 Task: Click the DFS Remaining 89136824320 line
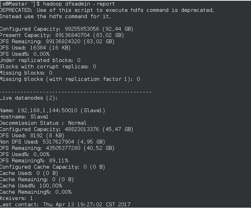click(x=57, y=41)
